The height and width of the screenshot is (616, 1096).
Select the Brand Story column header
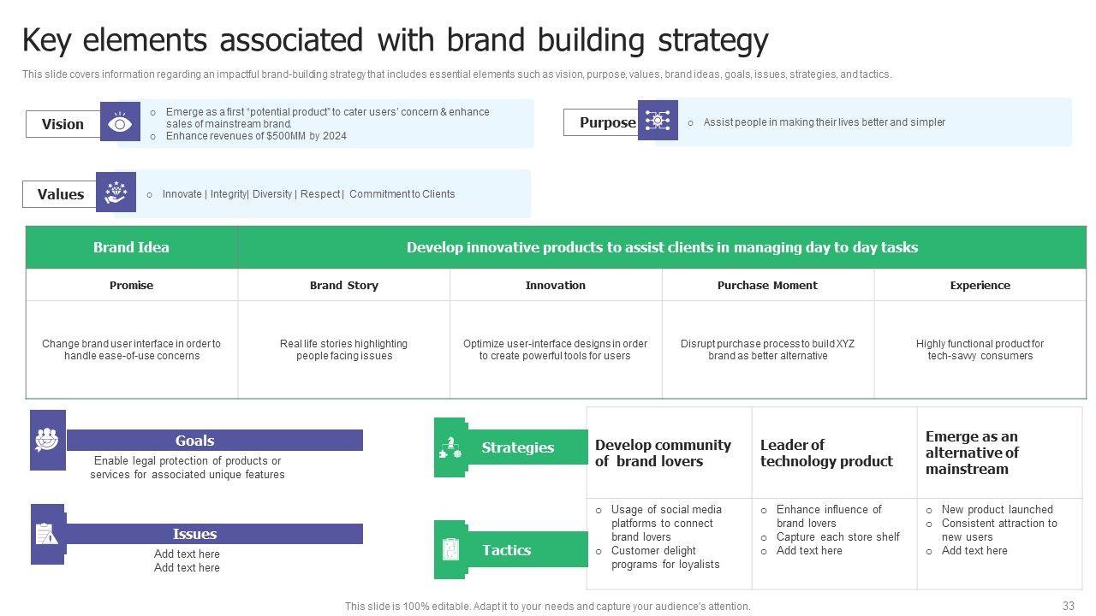343,286
